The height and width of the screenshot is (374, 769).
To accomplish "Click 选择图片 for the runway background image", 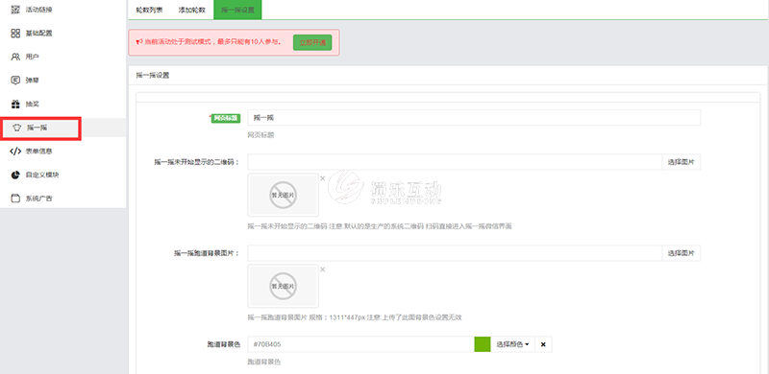I will [682, 253].
